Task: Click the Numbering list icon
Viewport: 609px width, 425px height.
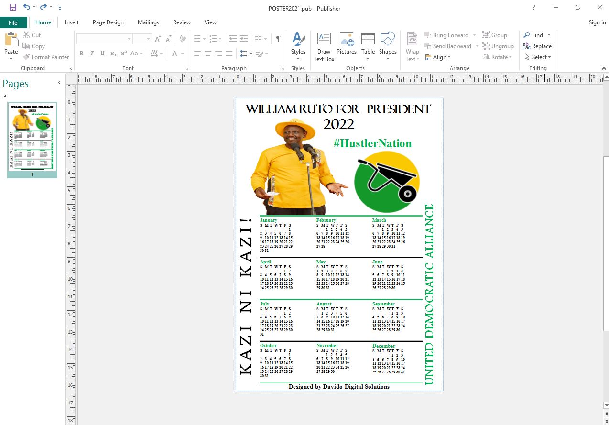Action: click(x=213, y=39)
